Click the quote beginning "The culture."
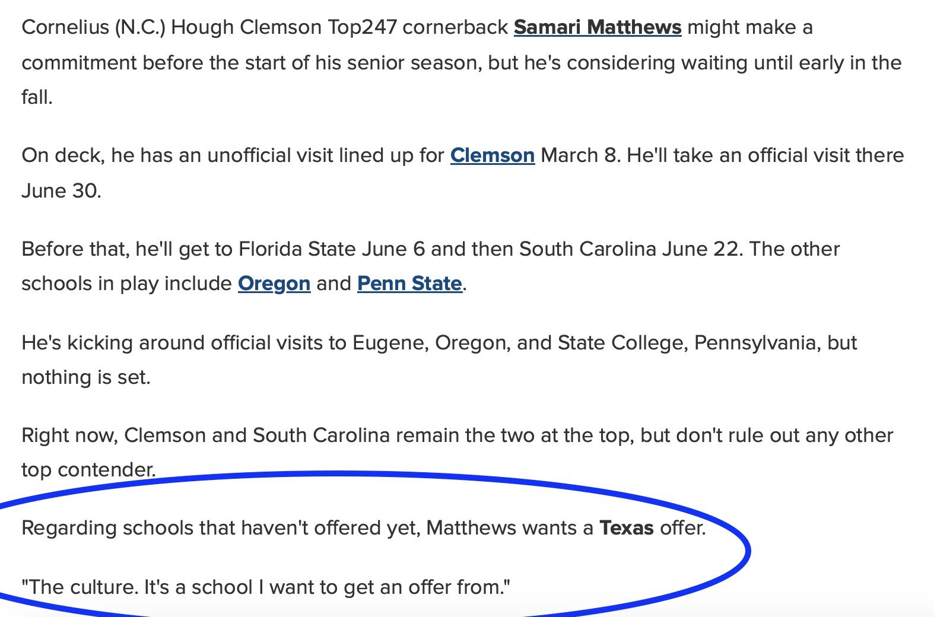934x617 pixels. pyautogui.click(x=266, y=587)
